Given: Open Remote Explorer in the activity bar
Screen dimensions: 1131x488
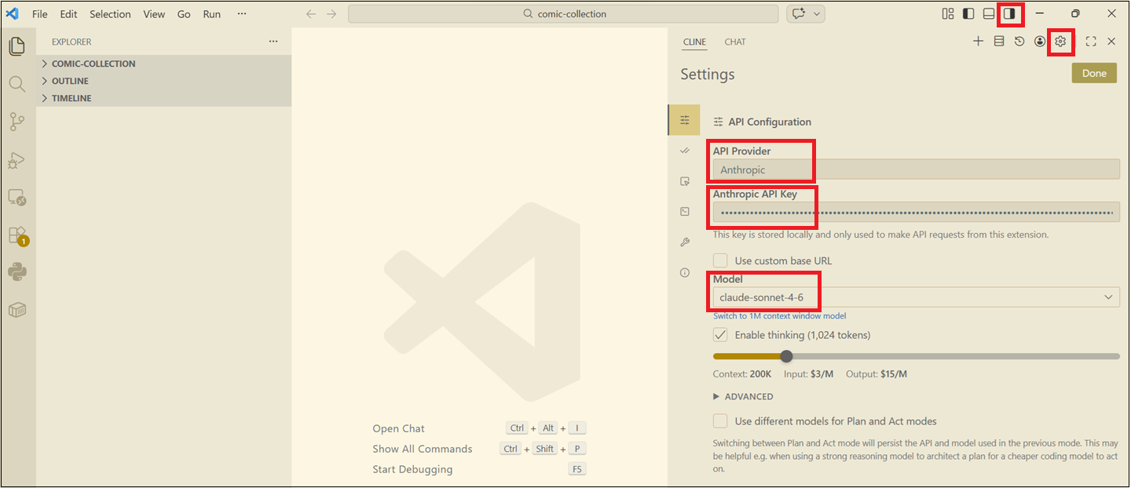Looking at the screenshot, I should click(17, 198).
